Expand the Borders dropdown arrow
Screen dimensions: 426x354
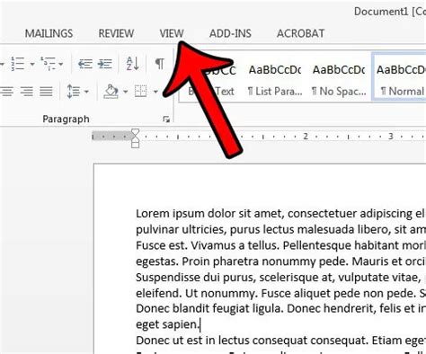pos(155,92)
